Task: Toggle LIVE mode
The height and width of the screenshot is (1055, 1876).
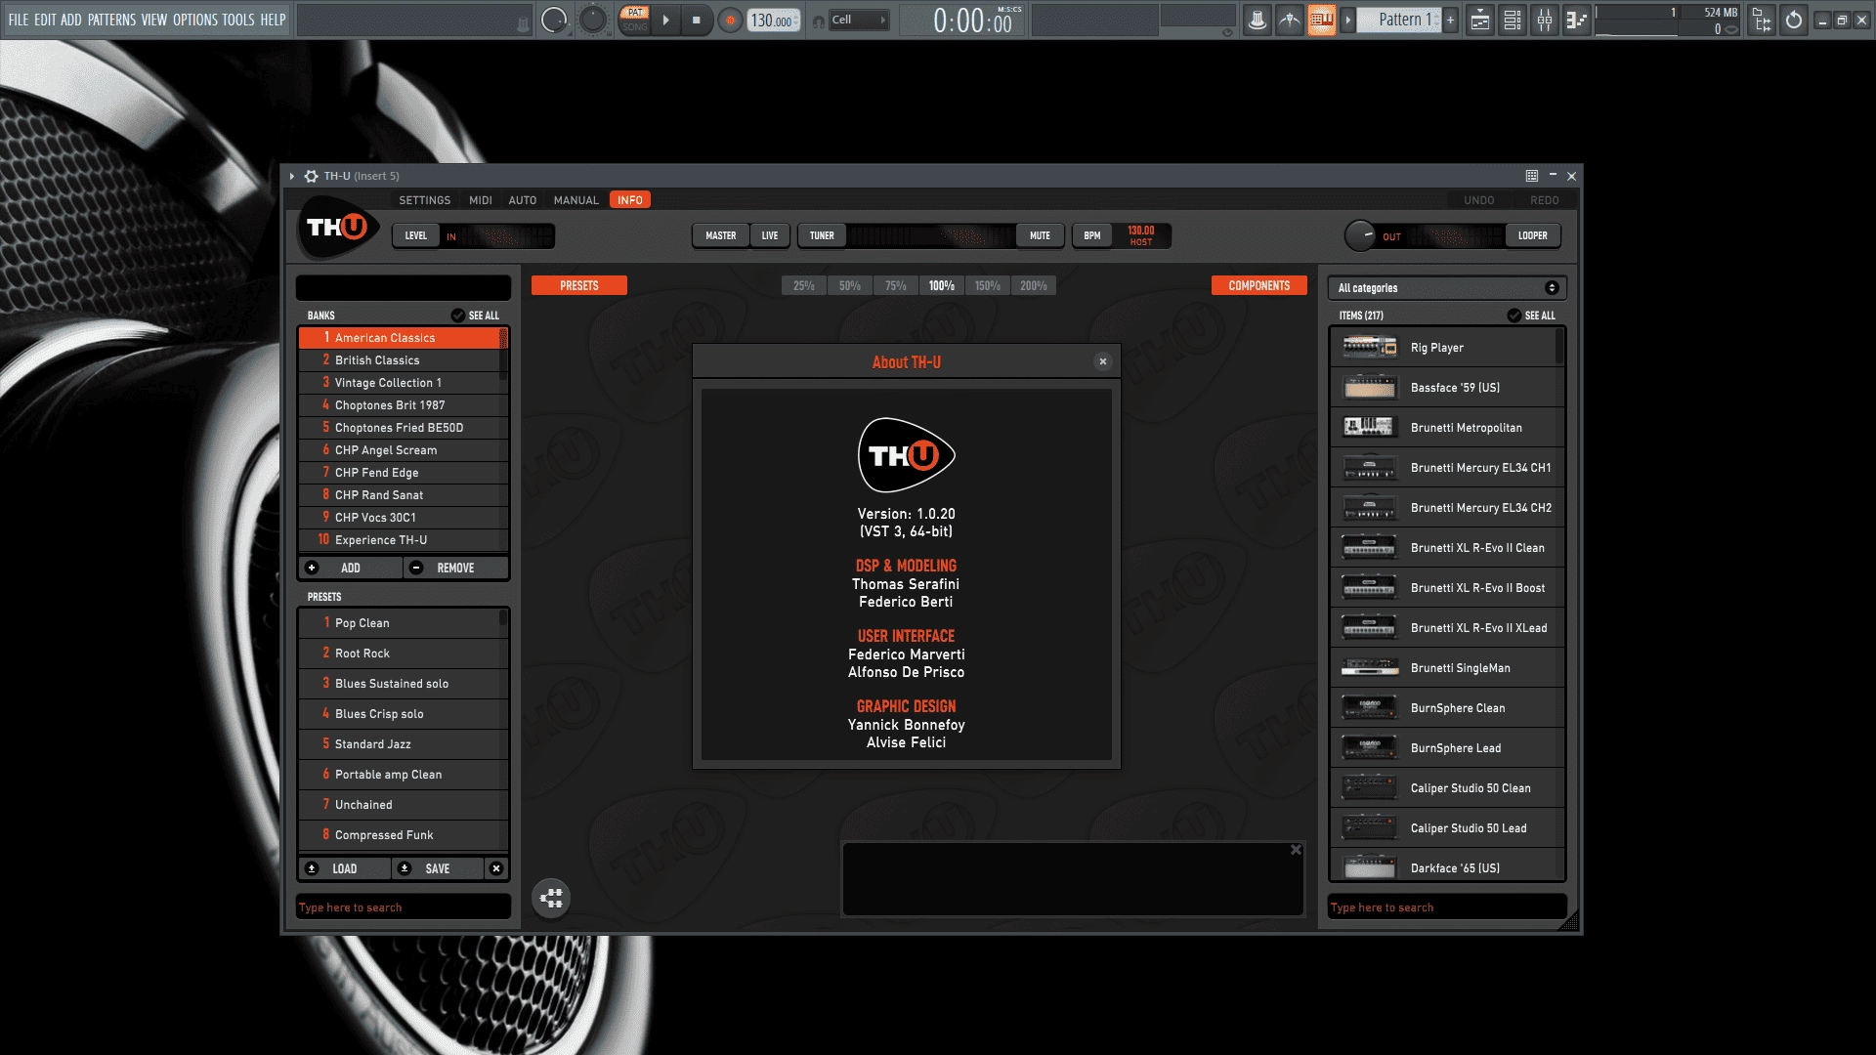Action: (x=770, y=235)
